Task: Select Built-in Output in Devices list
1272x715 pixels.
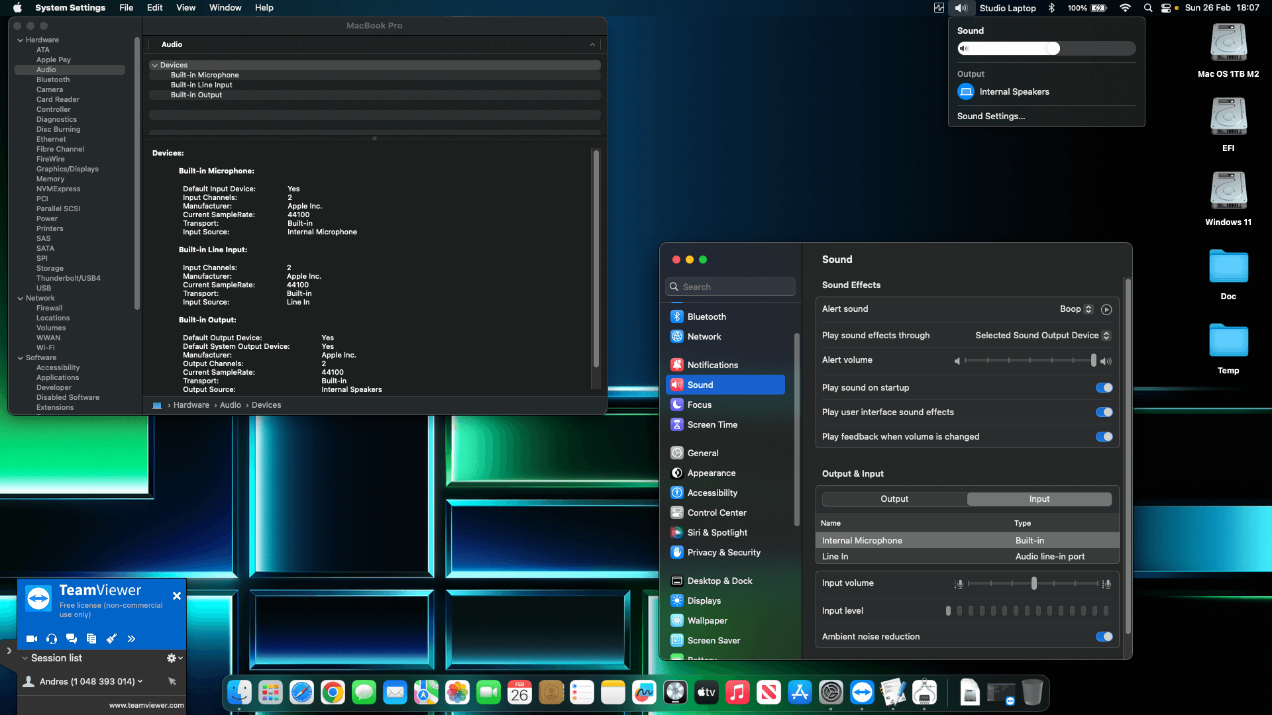Action: tap(375, 95)
